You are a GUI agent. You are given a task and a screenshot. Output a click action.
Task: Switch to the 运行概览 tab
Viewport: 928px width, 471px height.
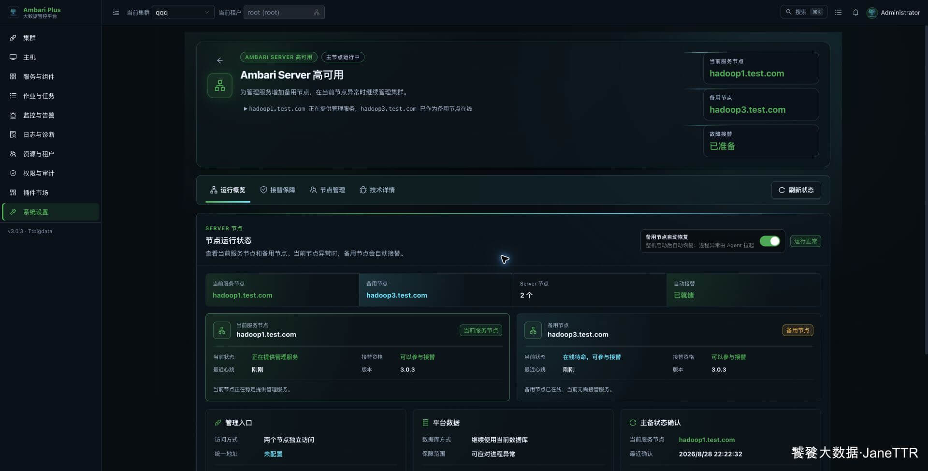coord(228,190)
